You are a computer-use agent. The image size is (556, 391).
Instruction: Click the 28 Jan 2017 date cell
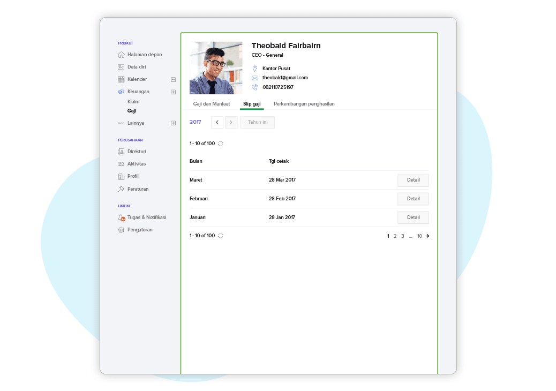pos(282,217)
